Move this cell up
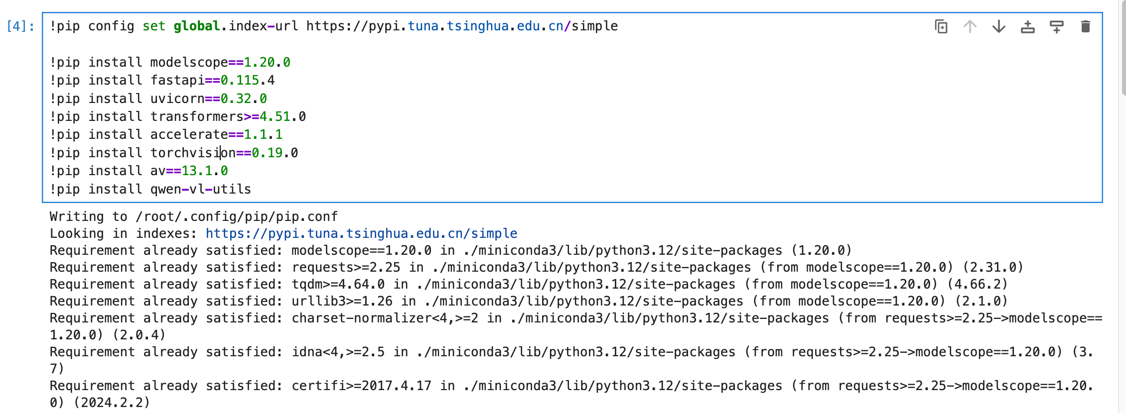The width and height of the screenshot is (1126, 413). coord(970,26)
